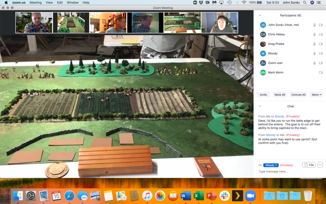This screenshot has width=326, height=204.
Task: Click the Invite button
Action: [x=263, y=95]
